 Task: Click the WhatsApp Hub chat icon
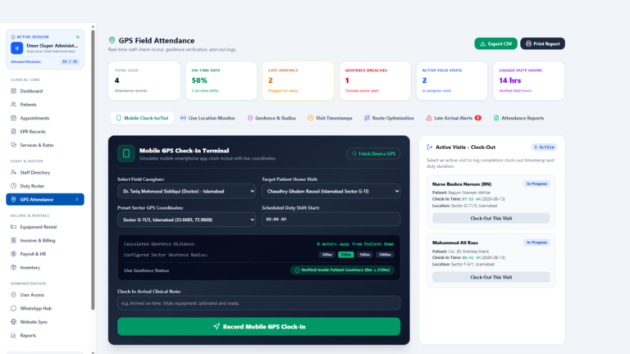click(14, 308)
